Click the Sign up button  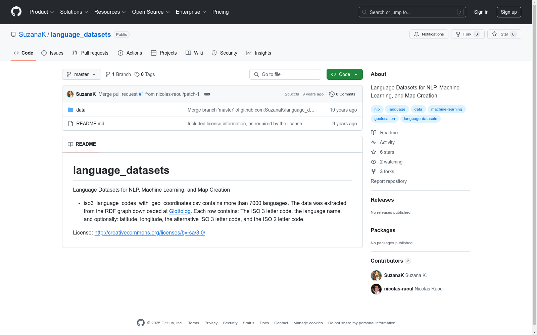(x=509, y=12)
